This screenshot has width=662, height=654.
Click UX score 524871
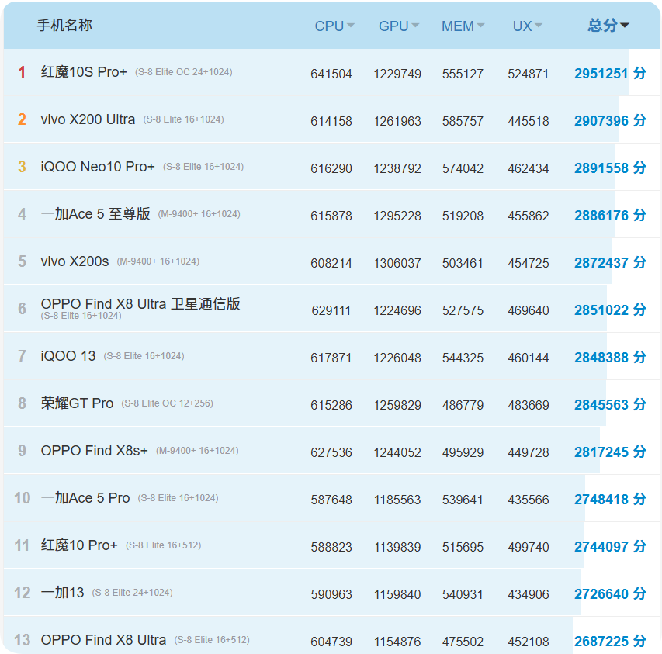[529, 74]
